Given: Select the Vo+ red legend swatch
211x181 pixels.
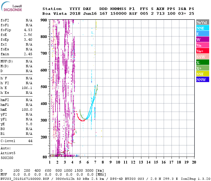Looking at the screenshot, I should (203, 51).
